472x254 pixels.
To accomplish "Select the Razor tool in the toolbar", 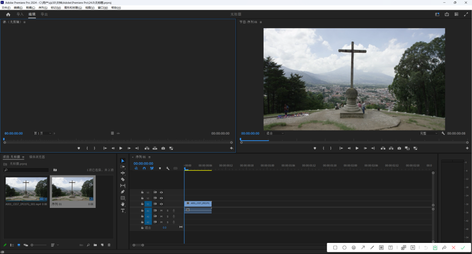I will 123,179.
